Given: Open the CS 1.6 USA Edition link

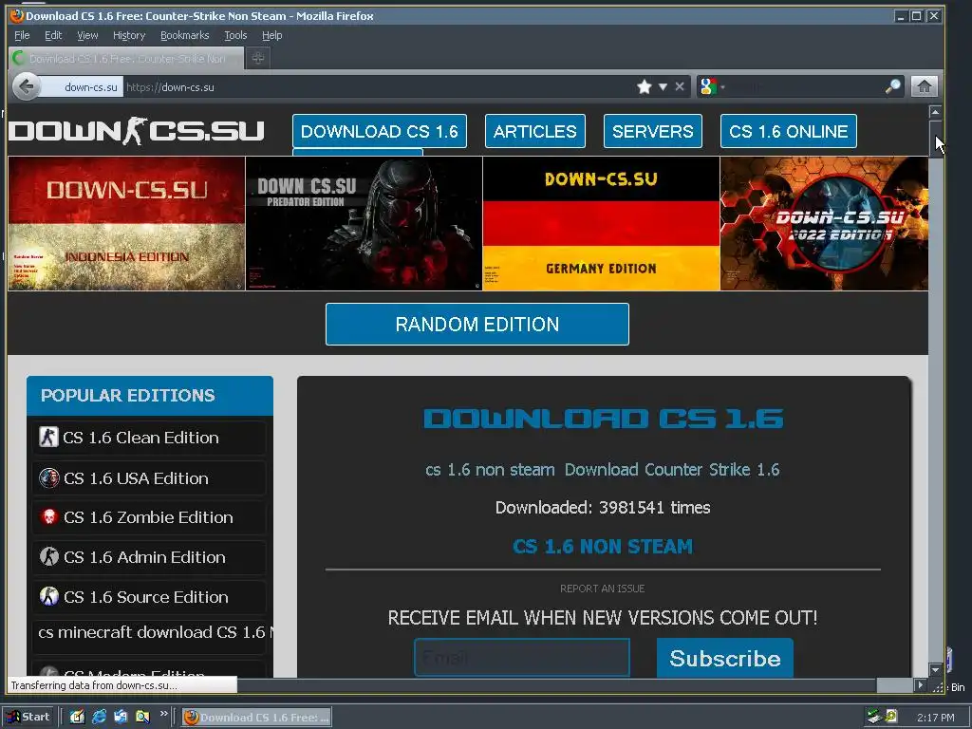Looking at the screenshot, I should 136,478.
